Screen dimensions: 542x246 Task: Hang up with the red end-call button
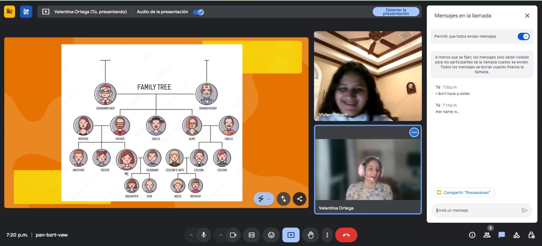[346, 235]
